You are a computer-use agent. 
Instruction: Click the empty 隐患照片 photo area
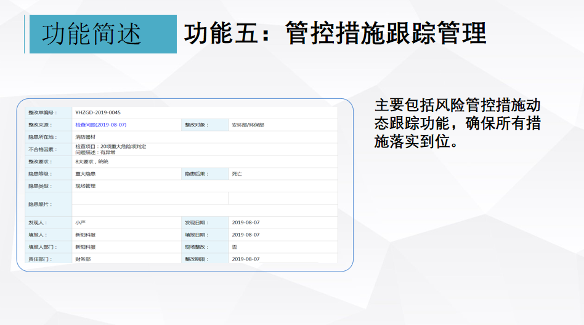[150, 204]
